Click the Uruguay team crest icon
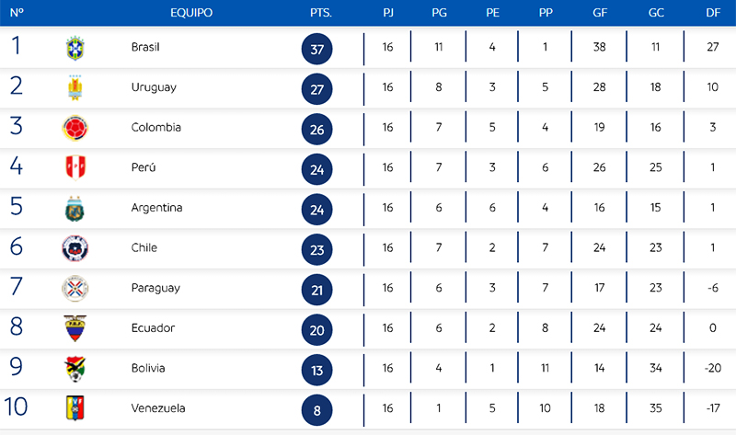Image resolution: width=736 pixels, height=435 pixels. [x=75, y=87]
